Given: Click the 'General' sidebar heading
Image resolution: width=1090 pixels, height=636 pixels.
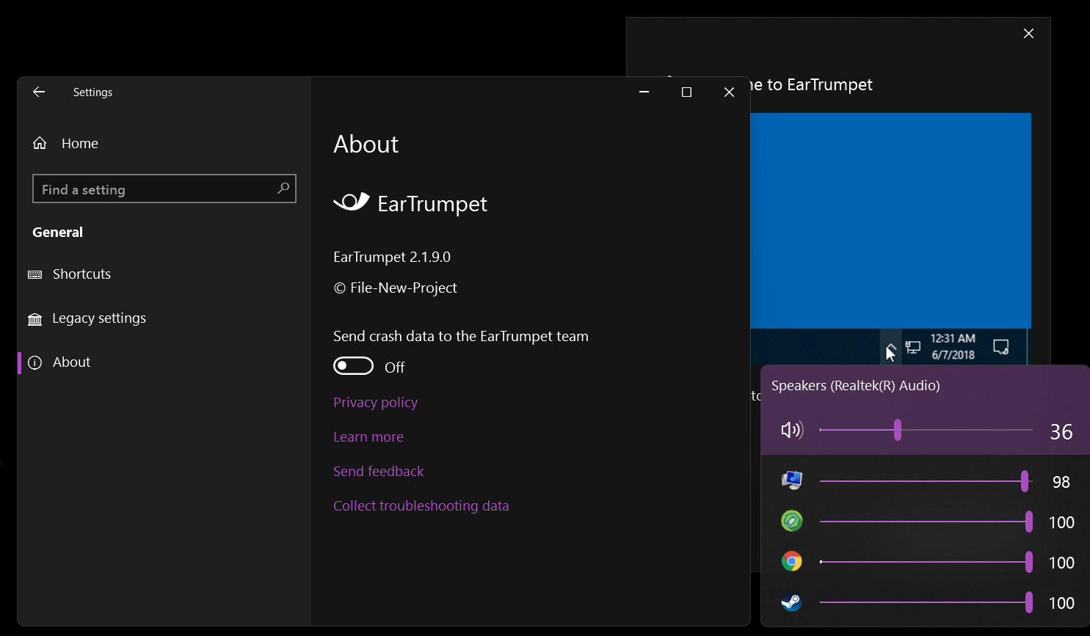Looking at the screenshot, I should 57,232.
